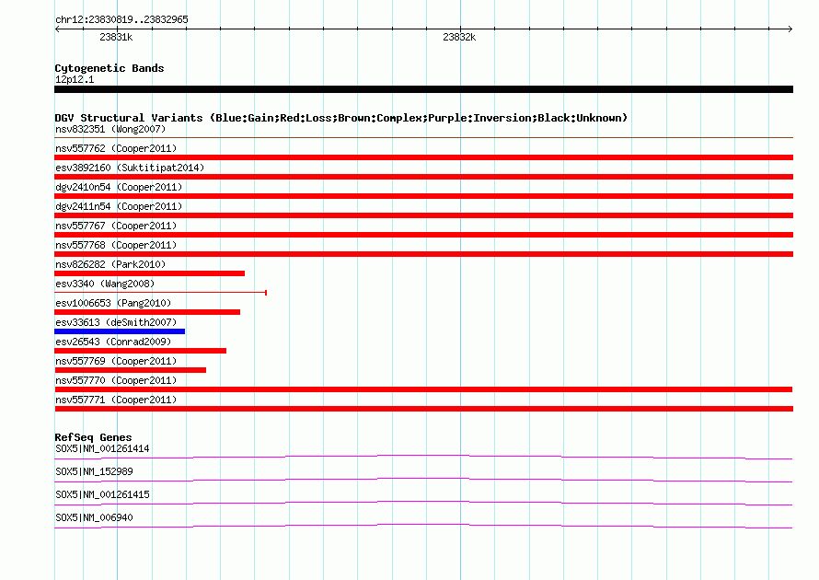Click the blue gain bar under esv33613
Image resolution: width=819 pixels, height=580 pixels.
click(120, 331)
